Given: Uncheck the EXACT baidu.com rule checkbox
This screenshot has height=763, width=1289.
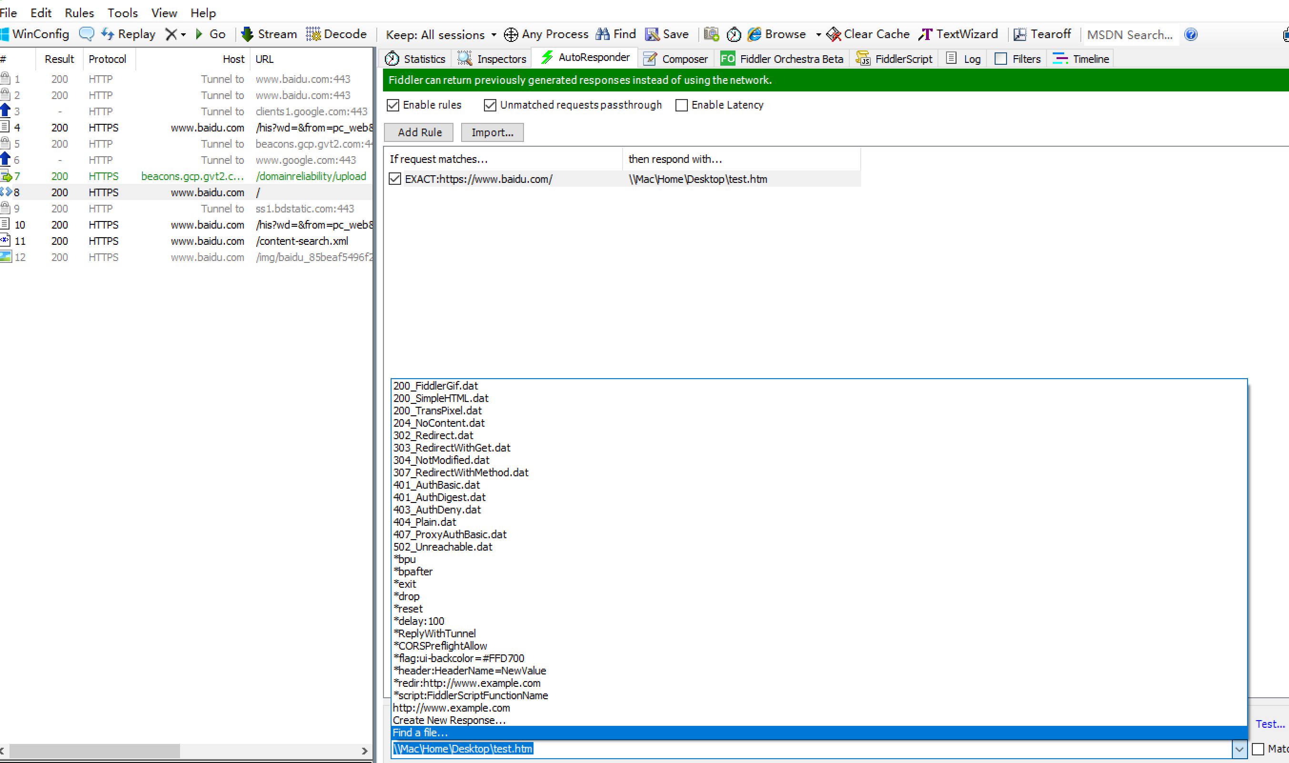Looking at the screenshot, I should click(395, 179).
